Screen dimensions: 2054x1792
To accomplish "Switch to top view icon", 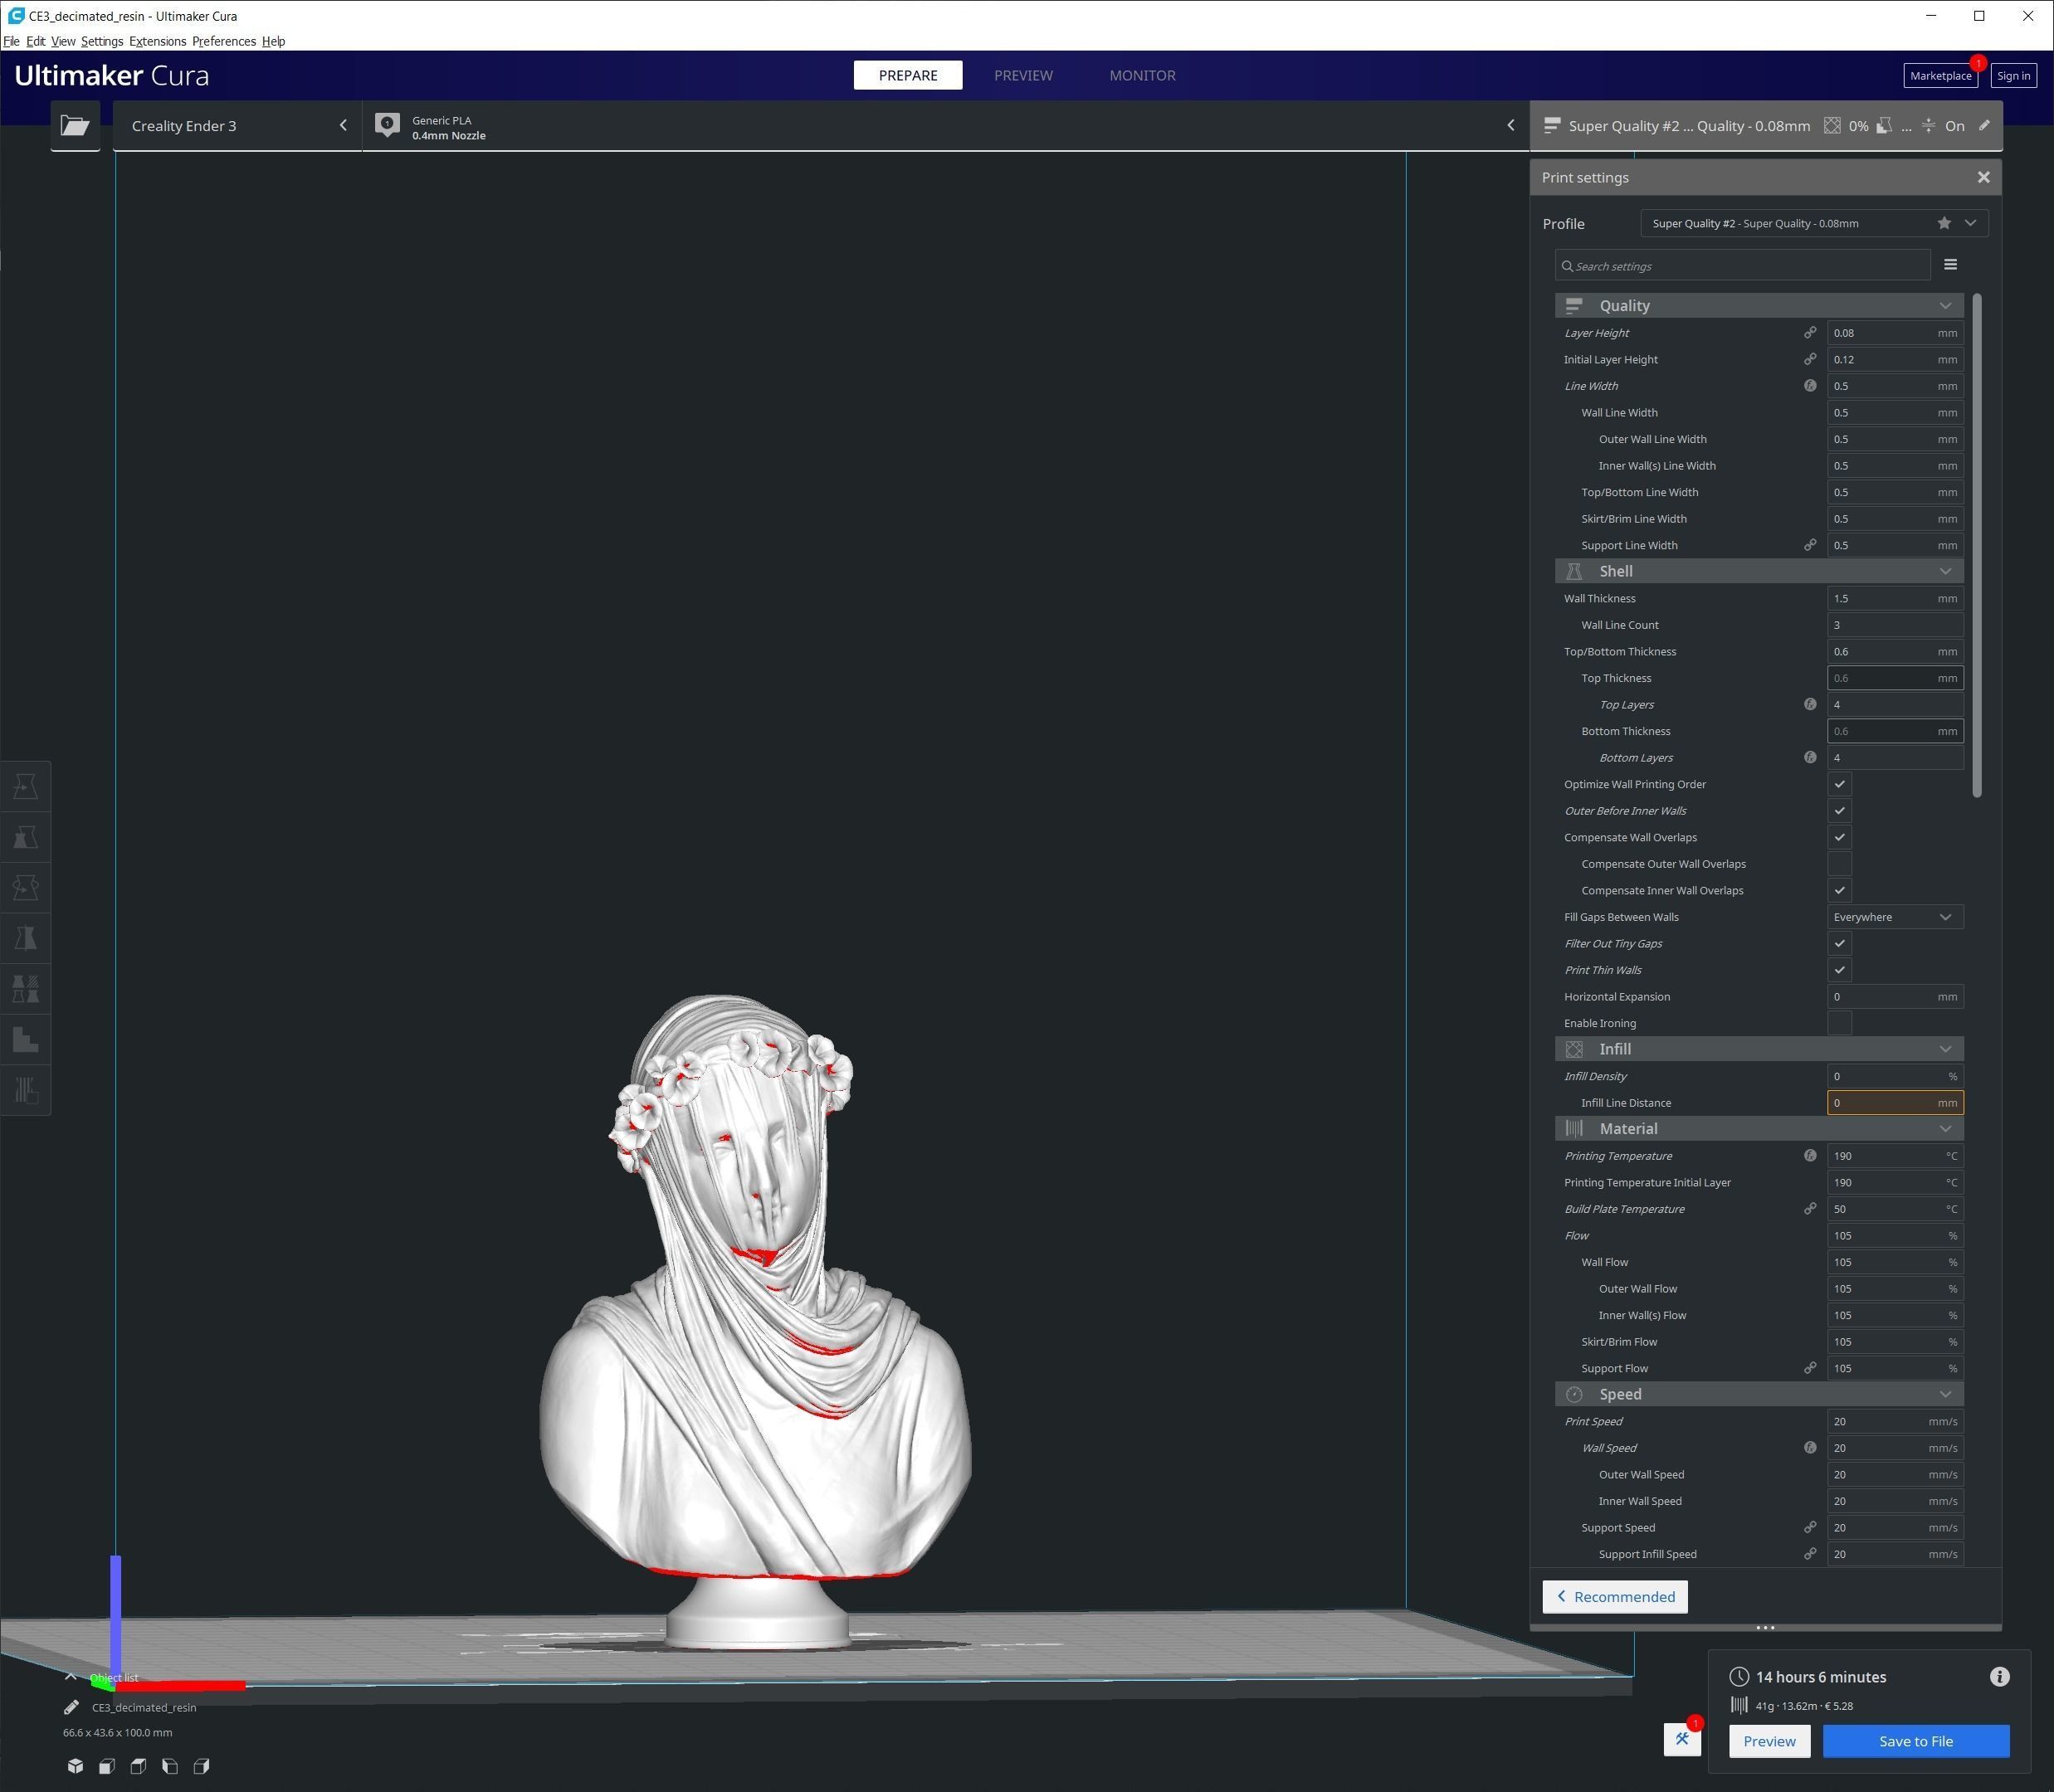I will (138, 1766).
